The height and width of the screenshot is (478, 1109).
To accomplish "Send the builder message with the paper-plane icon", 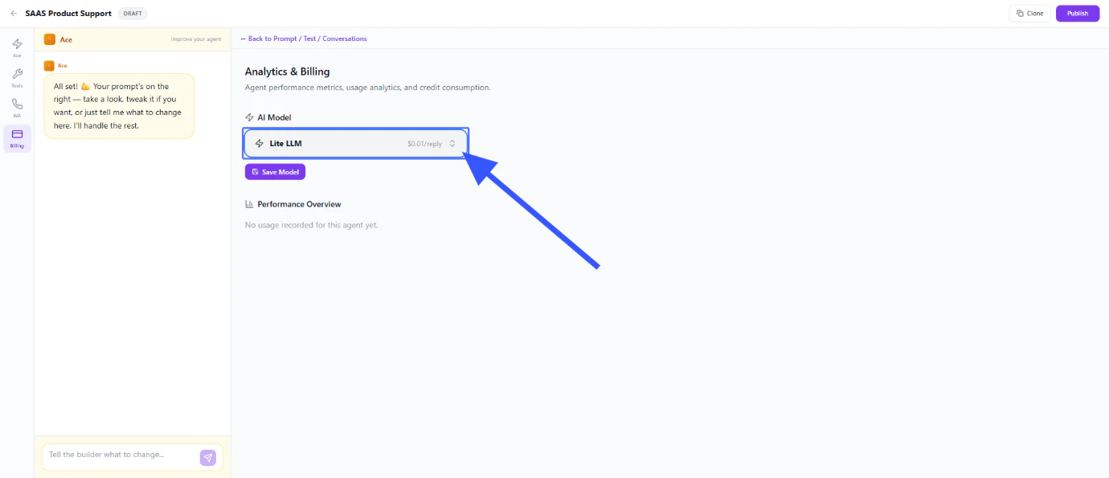I will click(x=208, y=457).
